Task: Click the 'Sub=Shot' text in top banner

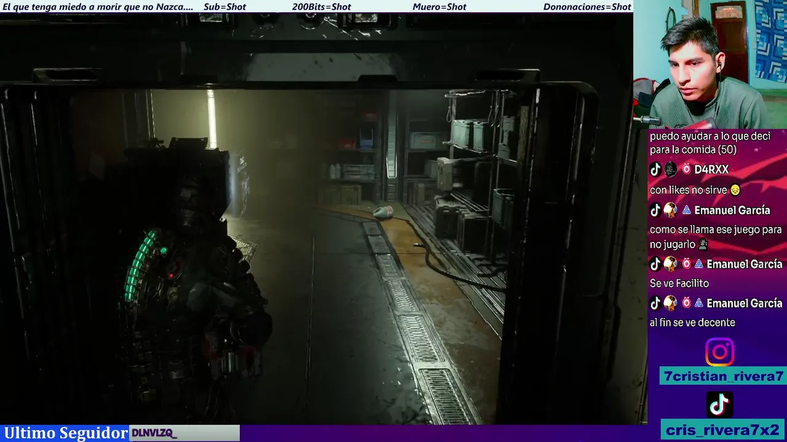Action: click(224, 7)
